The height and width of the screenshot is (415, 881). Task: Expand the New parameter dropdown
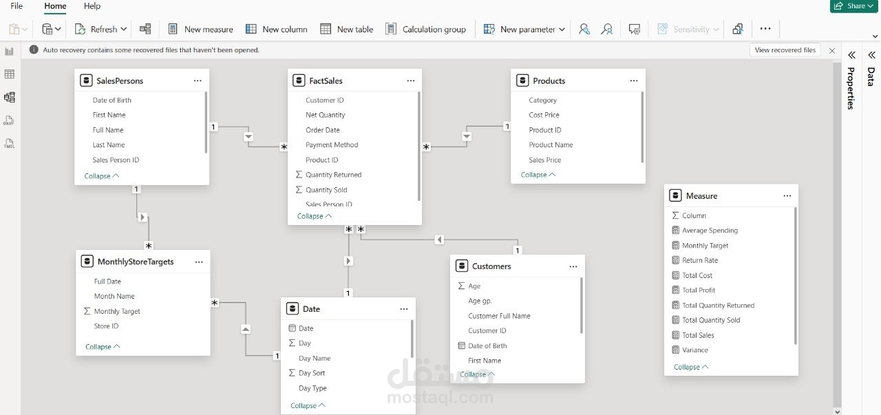[562, 29]
